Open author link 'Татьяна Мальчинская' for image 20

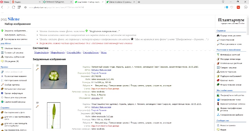(101, 69)
